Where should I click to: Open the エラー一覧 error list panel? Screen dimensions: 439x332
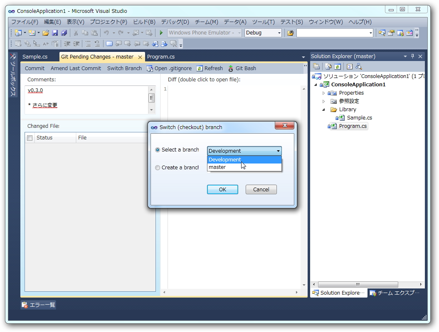[39, 305]
